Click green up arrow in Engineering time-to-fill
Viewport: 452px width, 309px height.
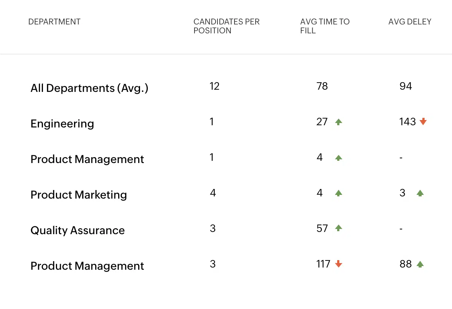(x=338, y=122)
